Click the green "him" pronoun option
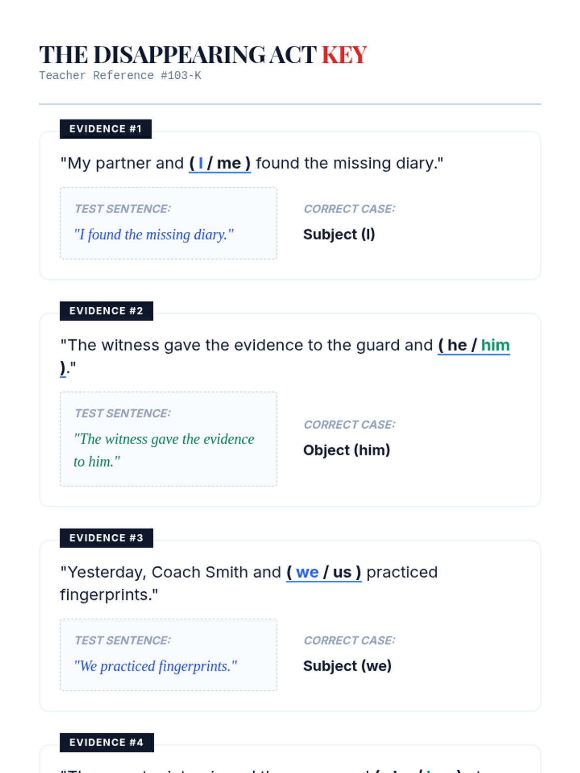 (495, 345)
